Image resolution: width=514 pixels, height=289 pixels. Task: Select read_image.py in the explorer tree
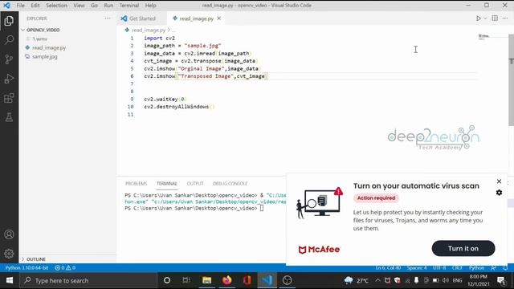[x=49, y=47]
